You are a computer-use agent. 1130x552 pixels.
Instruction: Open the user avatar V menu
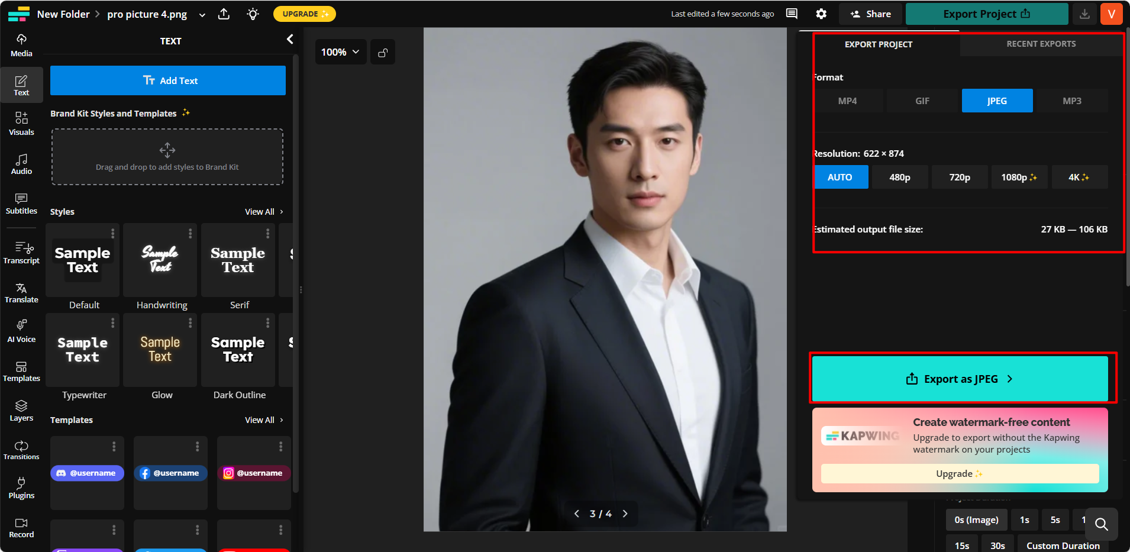(x=1112, y=14)
